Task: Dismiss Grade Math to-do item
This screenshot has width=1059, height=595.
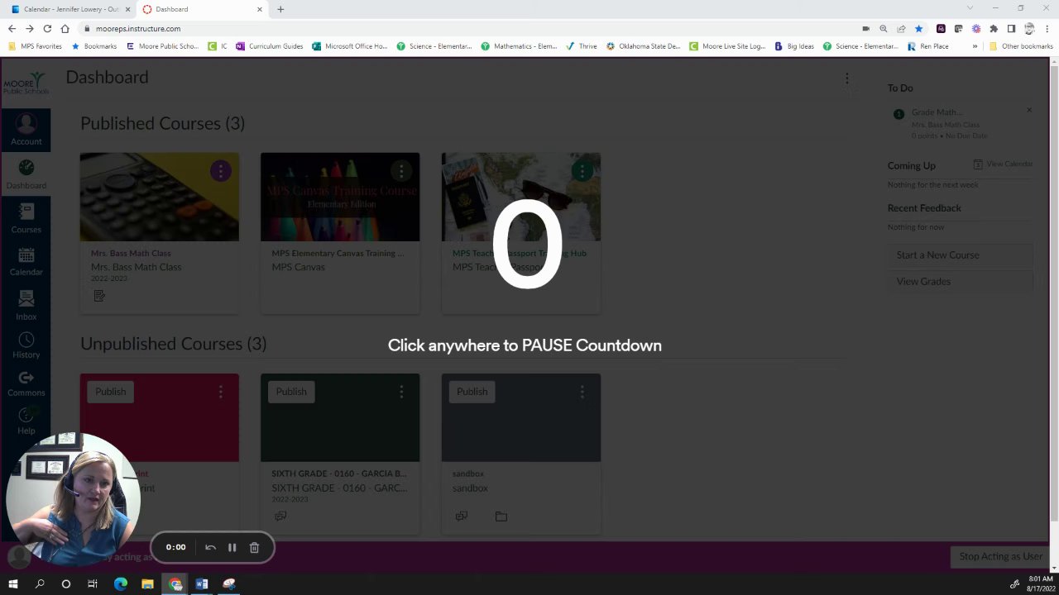Action: (1029, 110)
